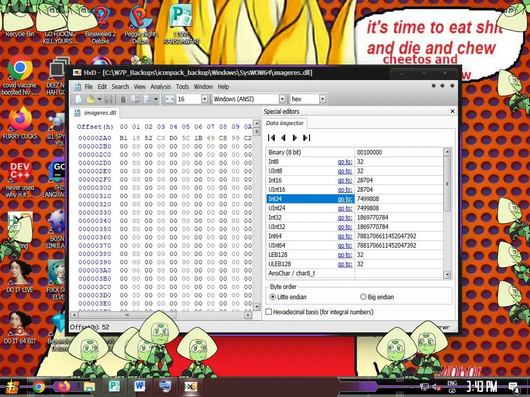Expand the hex offset base dropdown
The height and width of the screenshot is (397, 530).
click(x=323, y=99)
